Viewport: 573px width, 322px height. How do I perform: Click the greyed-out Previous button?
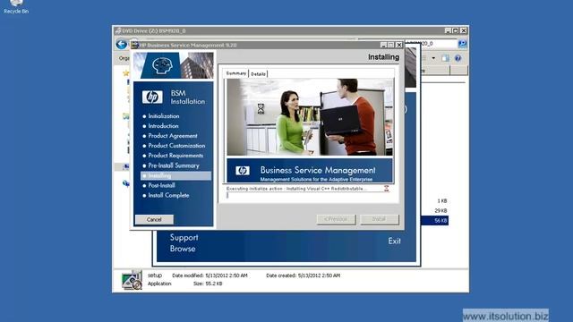tap(336, 219)
